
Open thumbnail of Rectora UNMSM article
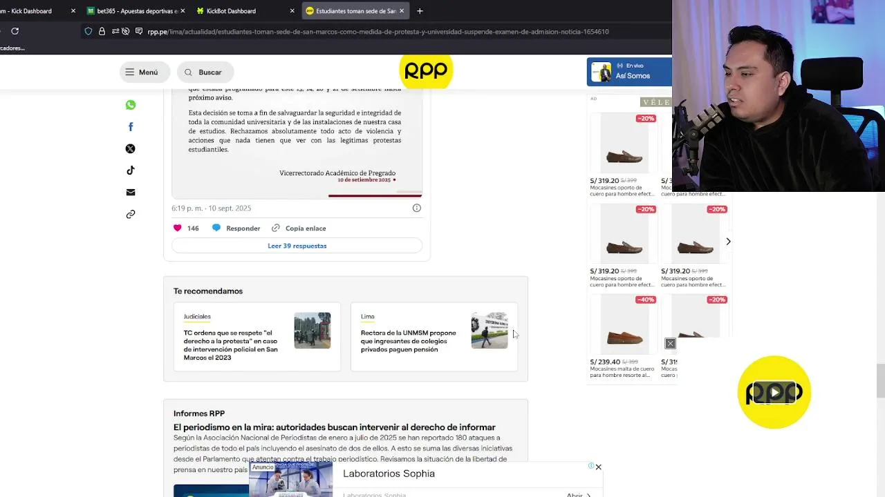coord(490,331)
